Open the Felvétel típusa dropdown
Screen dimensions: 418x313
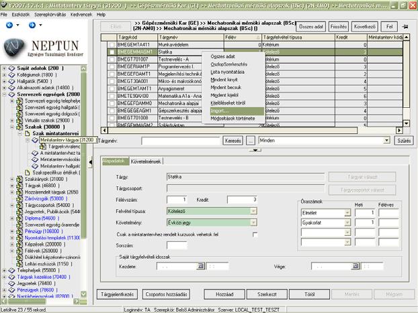pos(253,211)
